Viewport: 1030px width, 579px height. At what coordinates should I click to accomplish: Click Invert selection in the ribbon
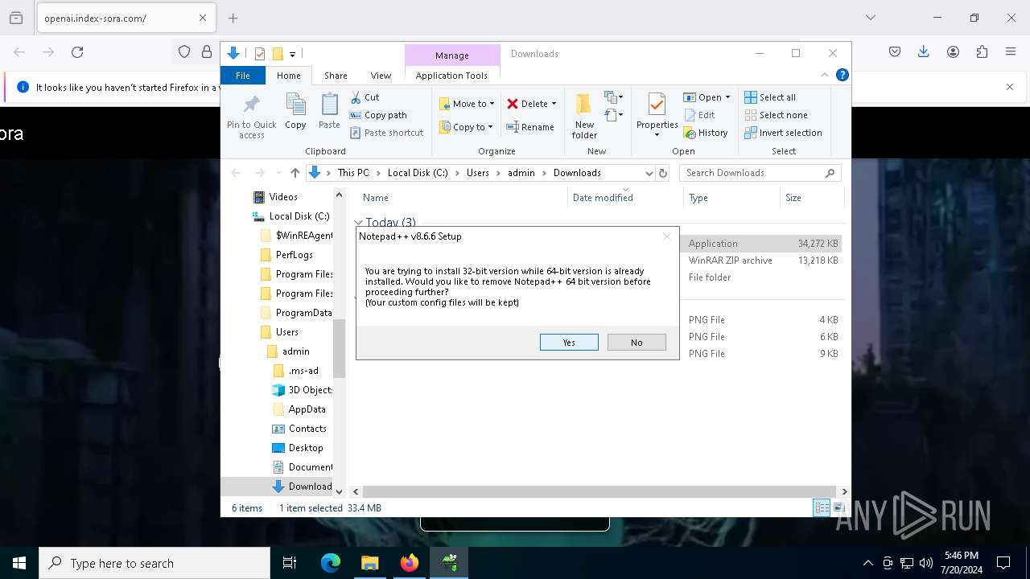coord(783,133)
